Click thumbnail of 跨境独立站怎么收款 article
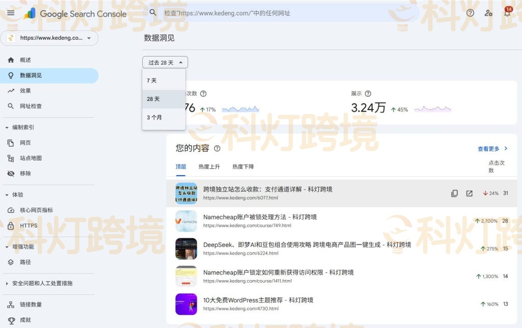 (186, 193)
